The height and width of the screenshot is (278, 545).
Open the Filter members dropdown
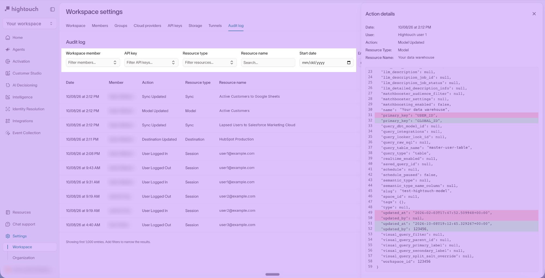tap(93, 62)
